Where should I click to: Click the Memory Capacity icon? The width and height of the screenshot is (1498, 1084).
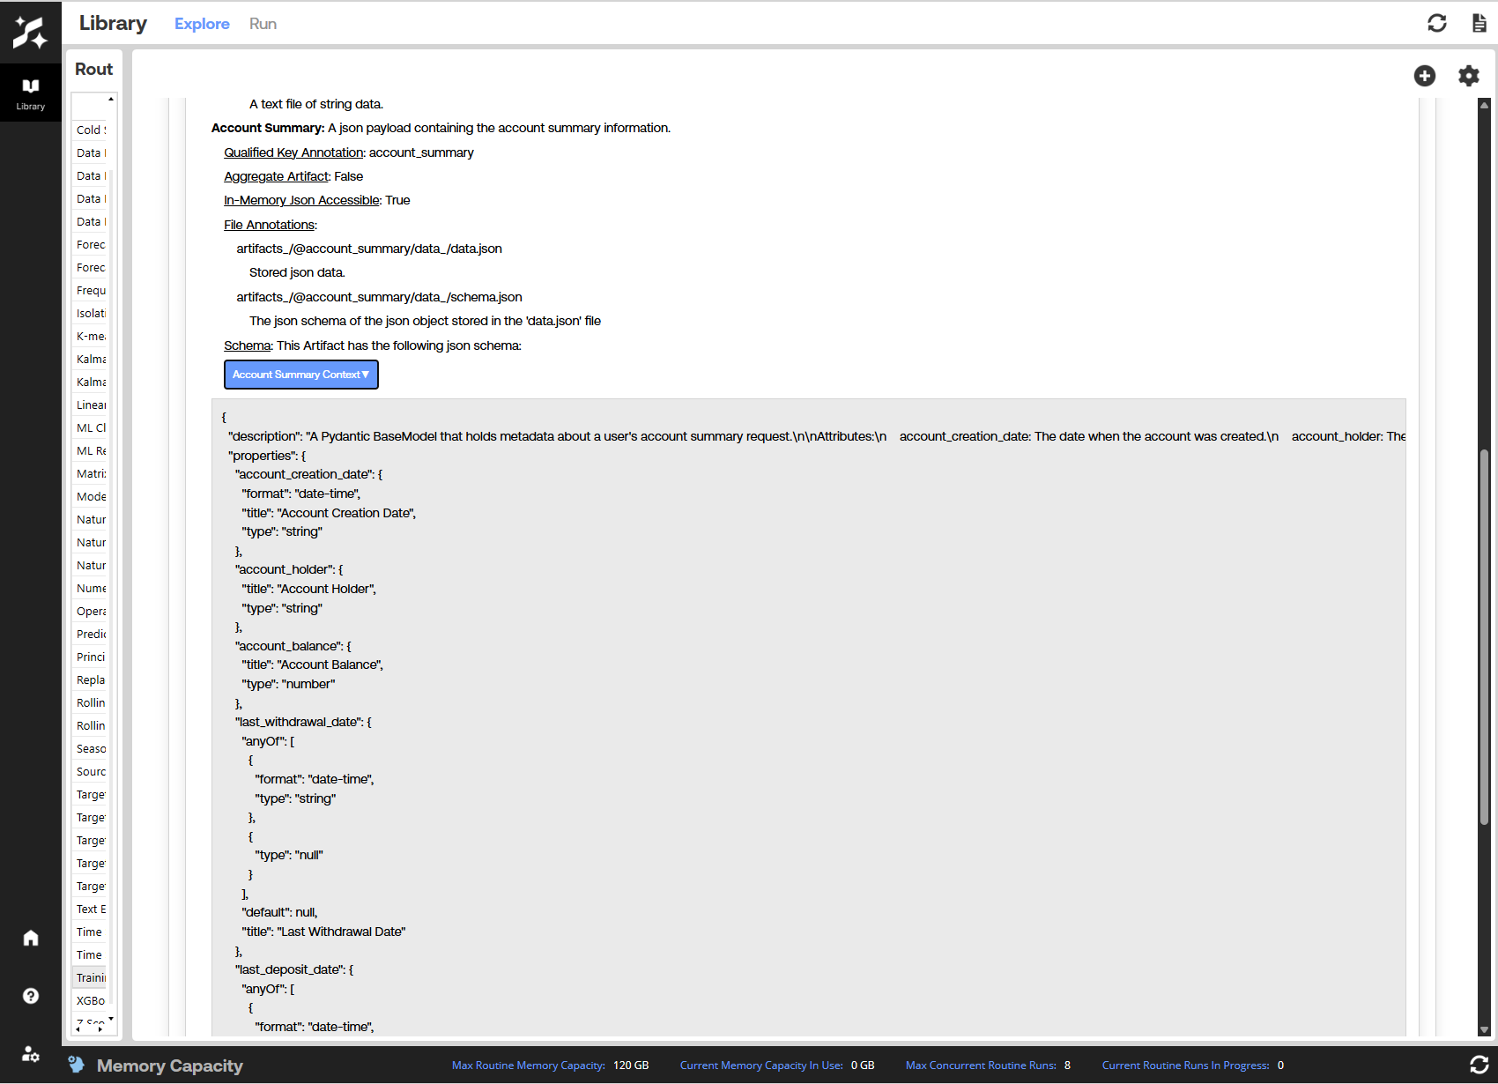click(78, 1065)
